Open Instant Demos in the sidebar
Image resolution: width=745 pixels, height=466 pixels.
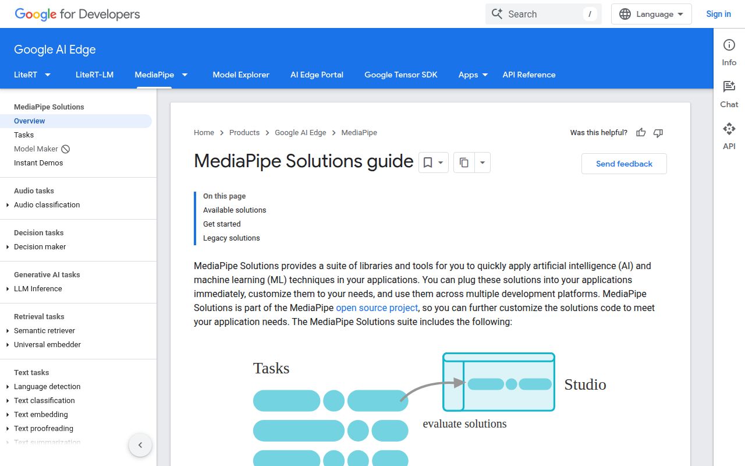coord(38,163)
